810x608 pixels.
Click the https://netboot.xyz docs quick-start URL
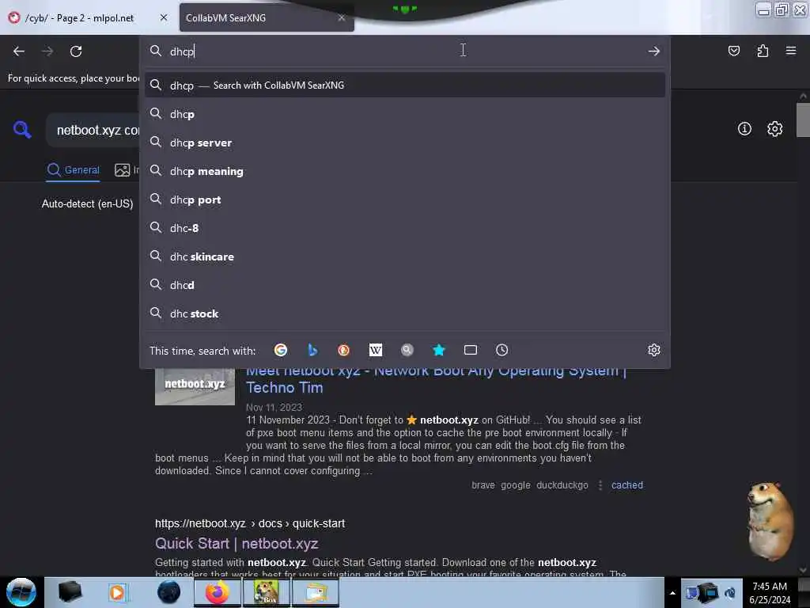(x=250, y=523)
